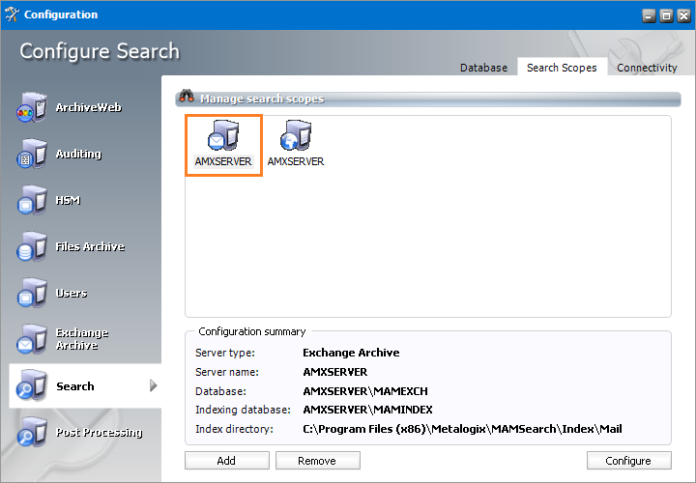Click the Search magnifier server icon
696x483 pixels.
point(32,385)
